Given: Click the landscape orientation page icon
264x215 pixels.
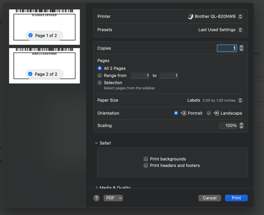Looking at the screenshot, I should [216, 113].
